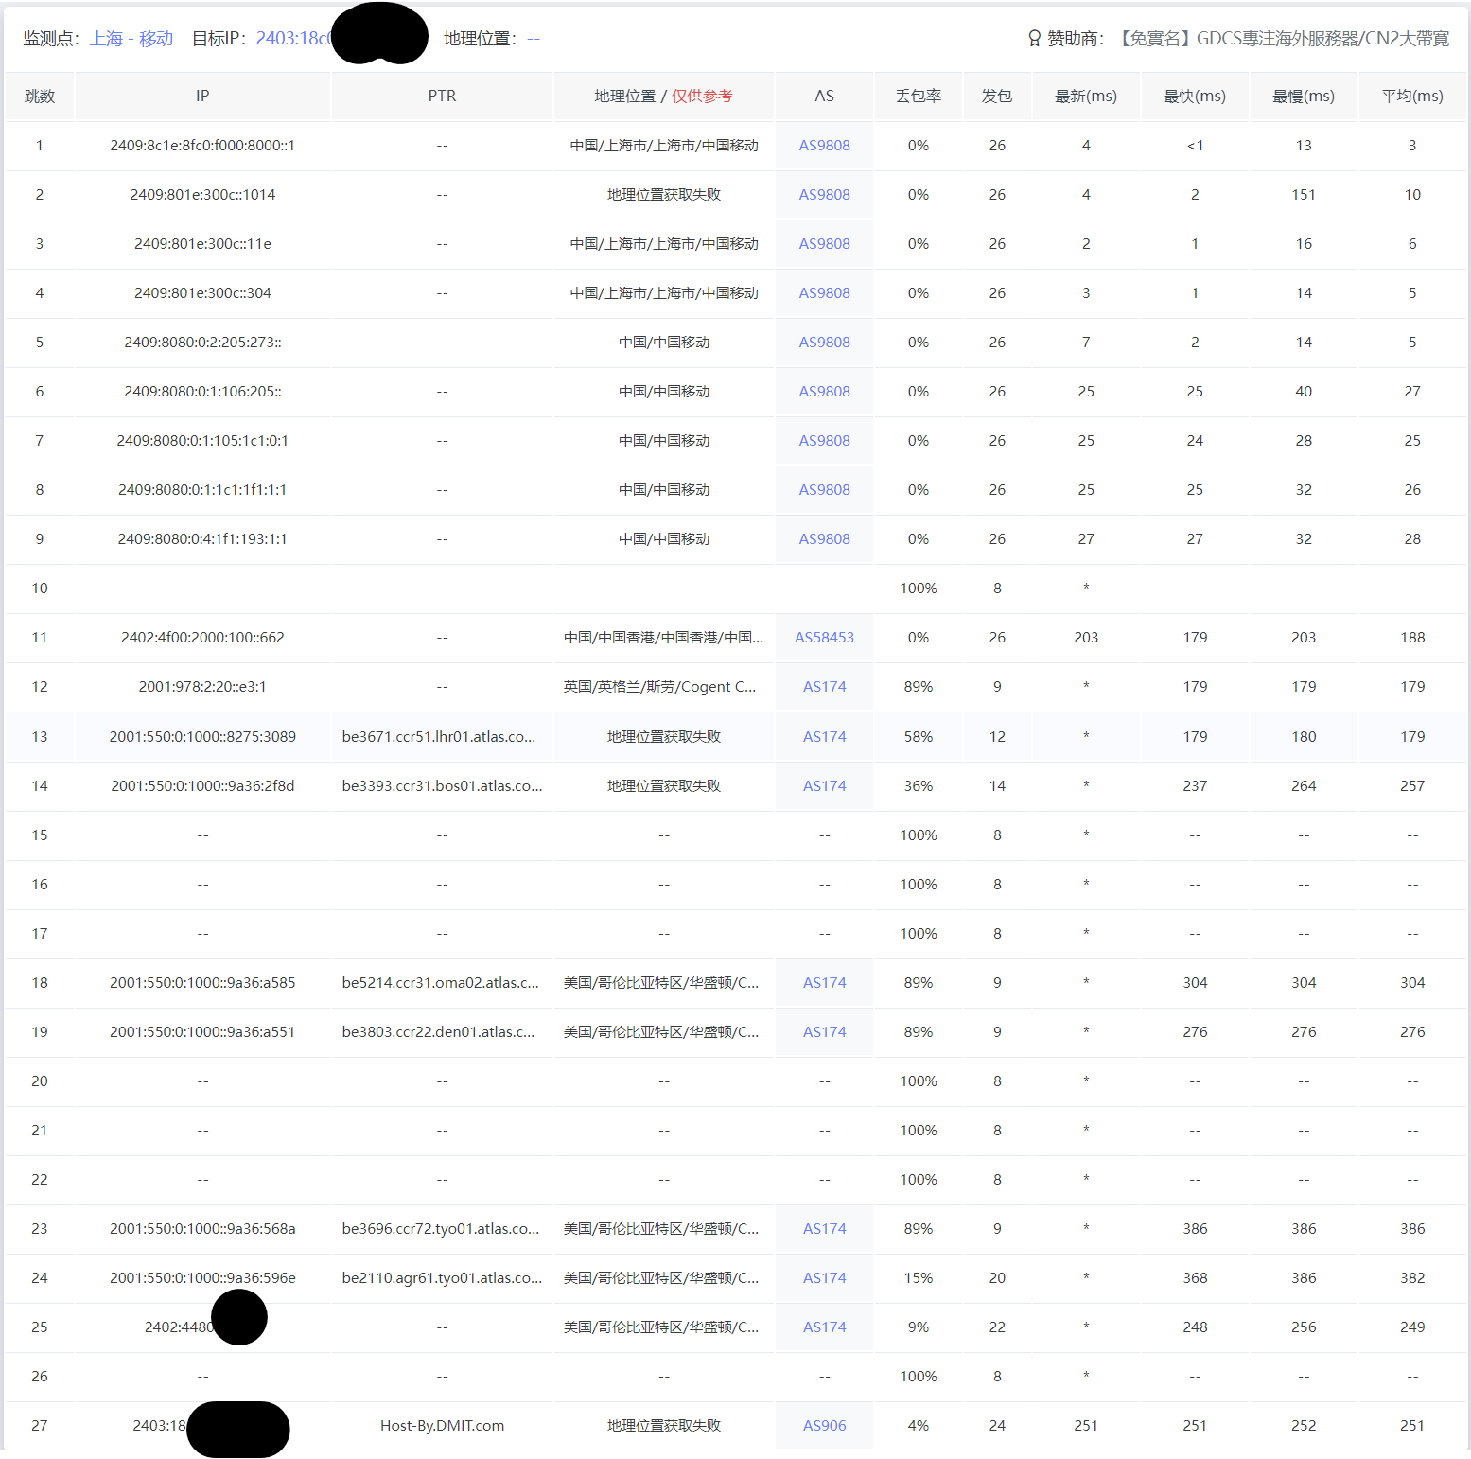Click the 最慢(ms) column header

1304,97
